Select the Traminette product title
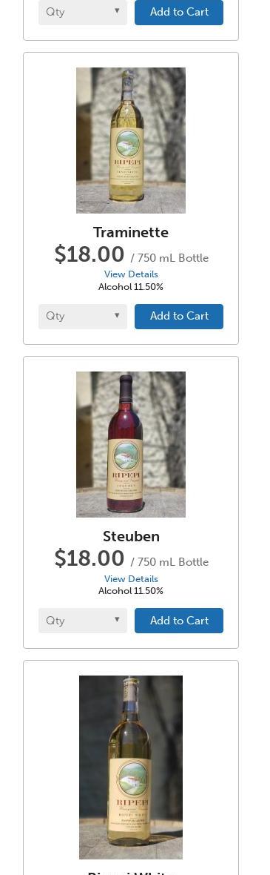Image resolution: width=270 pixels, height=875 pixels. (x=131, y=232)
